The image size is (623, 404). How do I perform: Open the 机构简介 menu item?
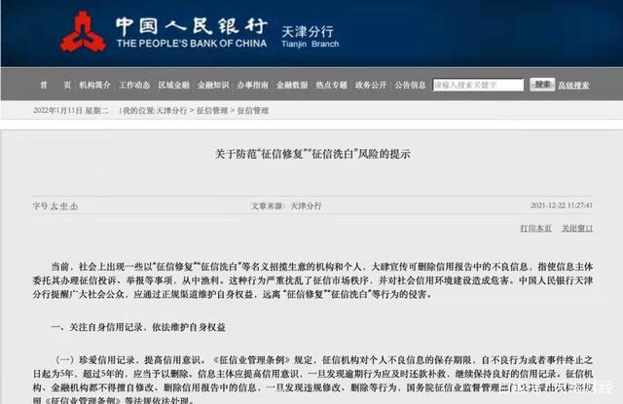tap(94, 85)
